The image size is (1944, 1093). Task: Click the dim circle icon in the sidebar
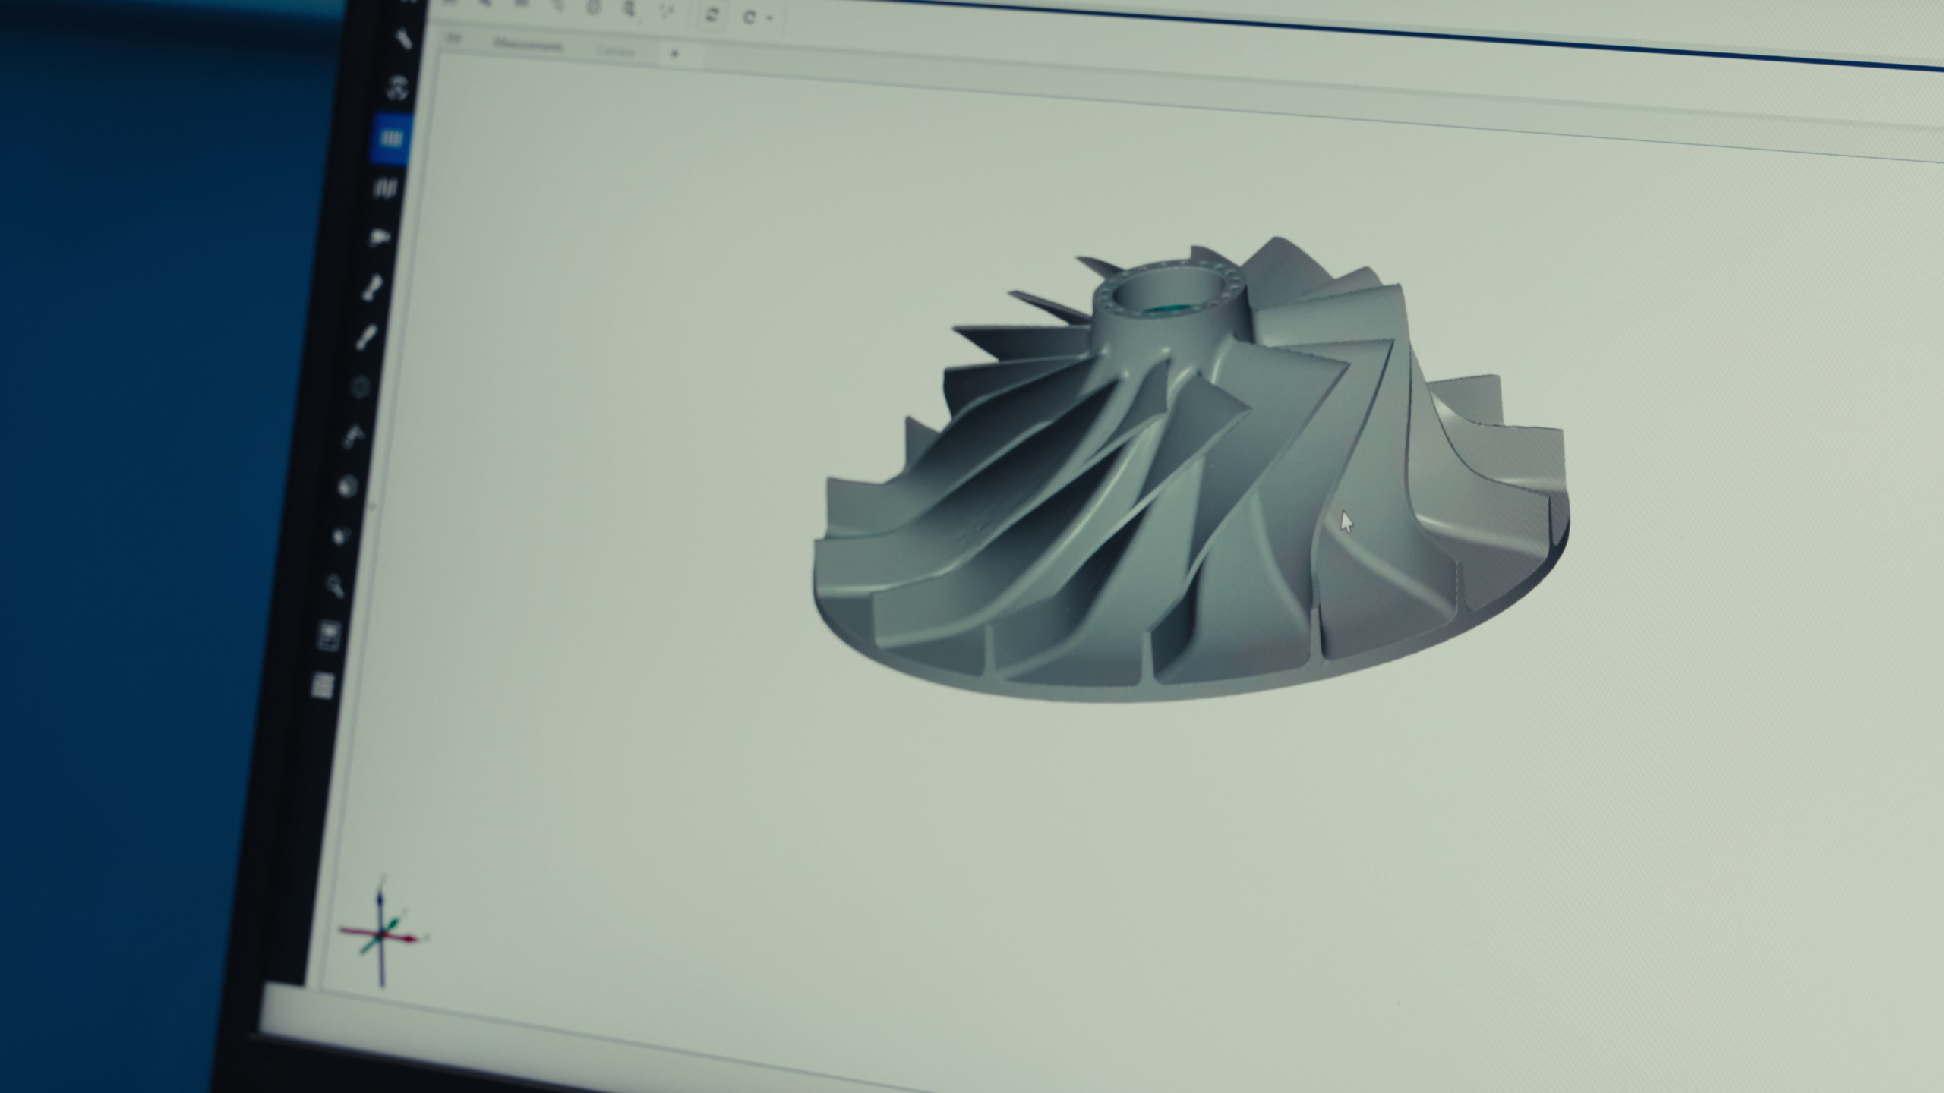tap(361, 388)
